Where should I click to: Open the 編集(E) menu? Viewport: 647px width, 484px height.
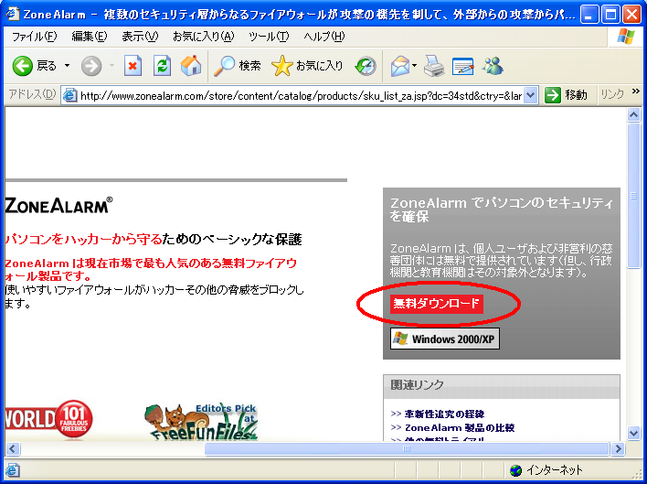click(x=90, y=37)
